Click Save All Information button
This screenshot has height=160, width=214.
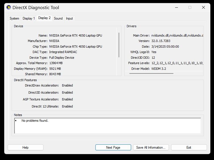tap(151, 148)
